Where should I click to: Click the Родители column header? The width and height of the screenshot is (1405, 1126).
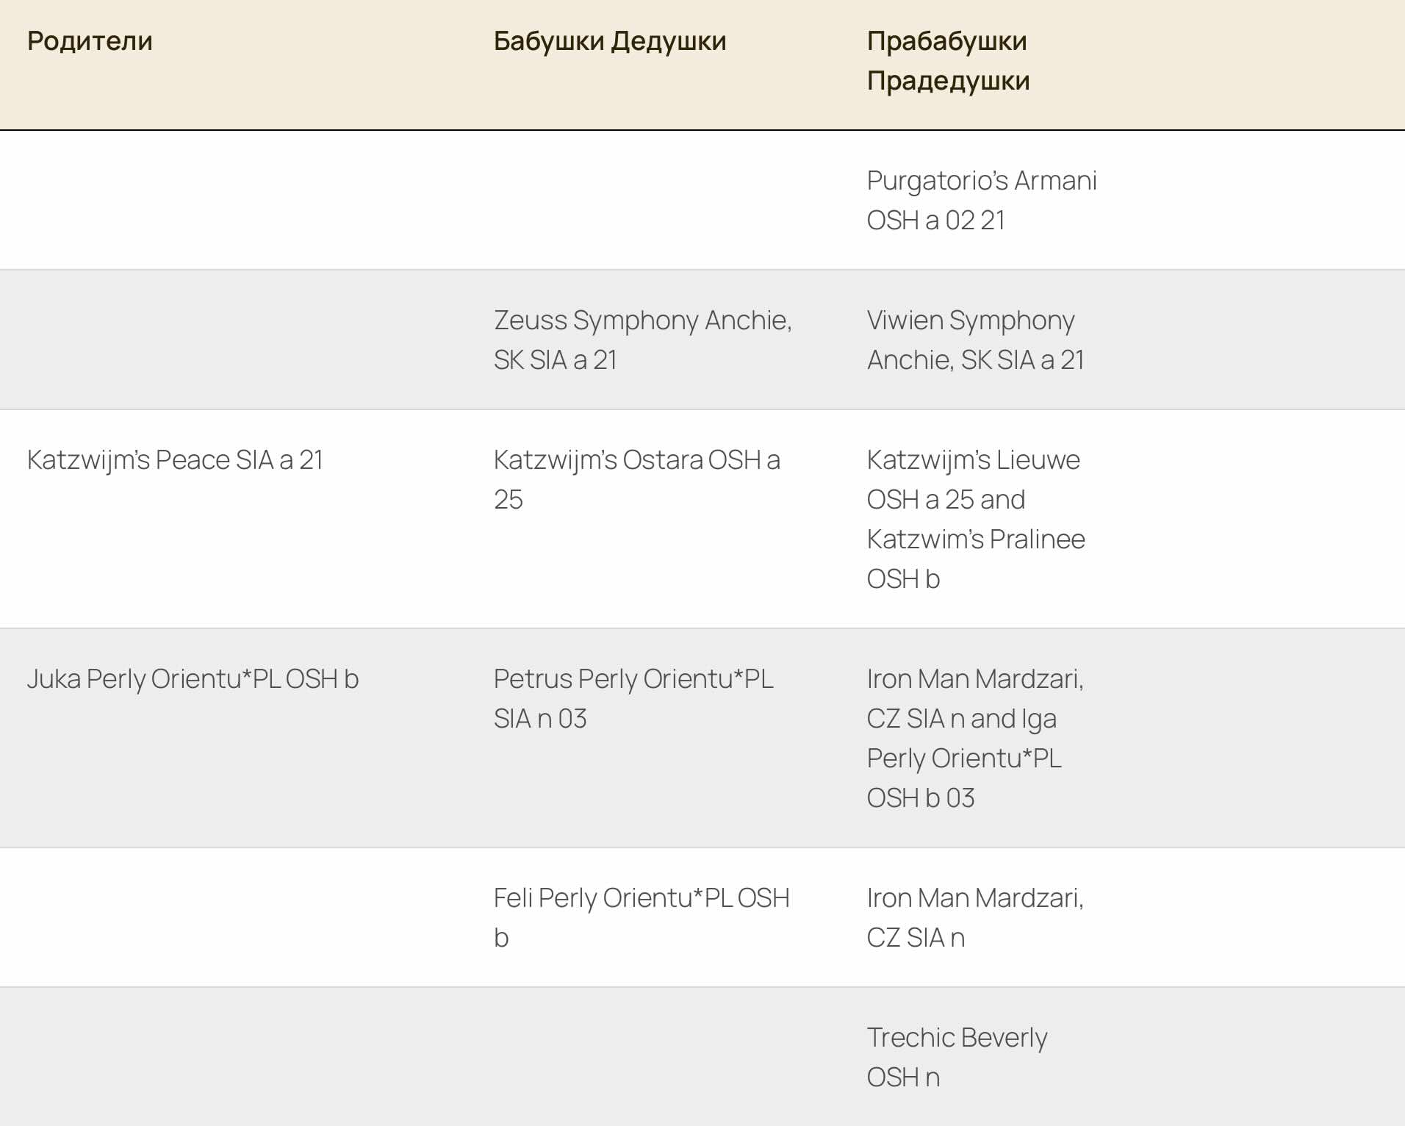90,41
